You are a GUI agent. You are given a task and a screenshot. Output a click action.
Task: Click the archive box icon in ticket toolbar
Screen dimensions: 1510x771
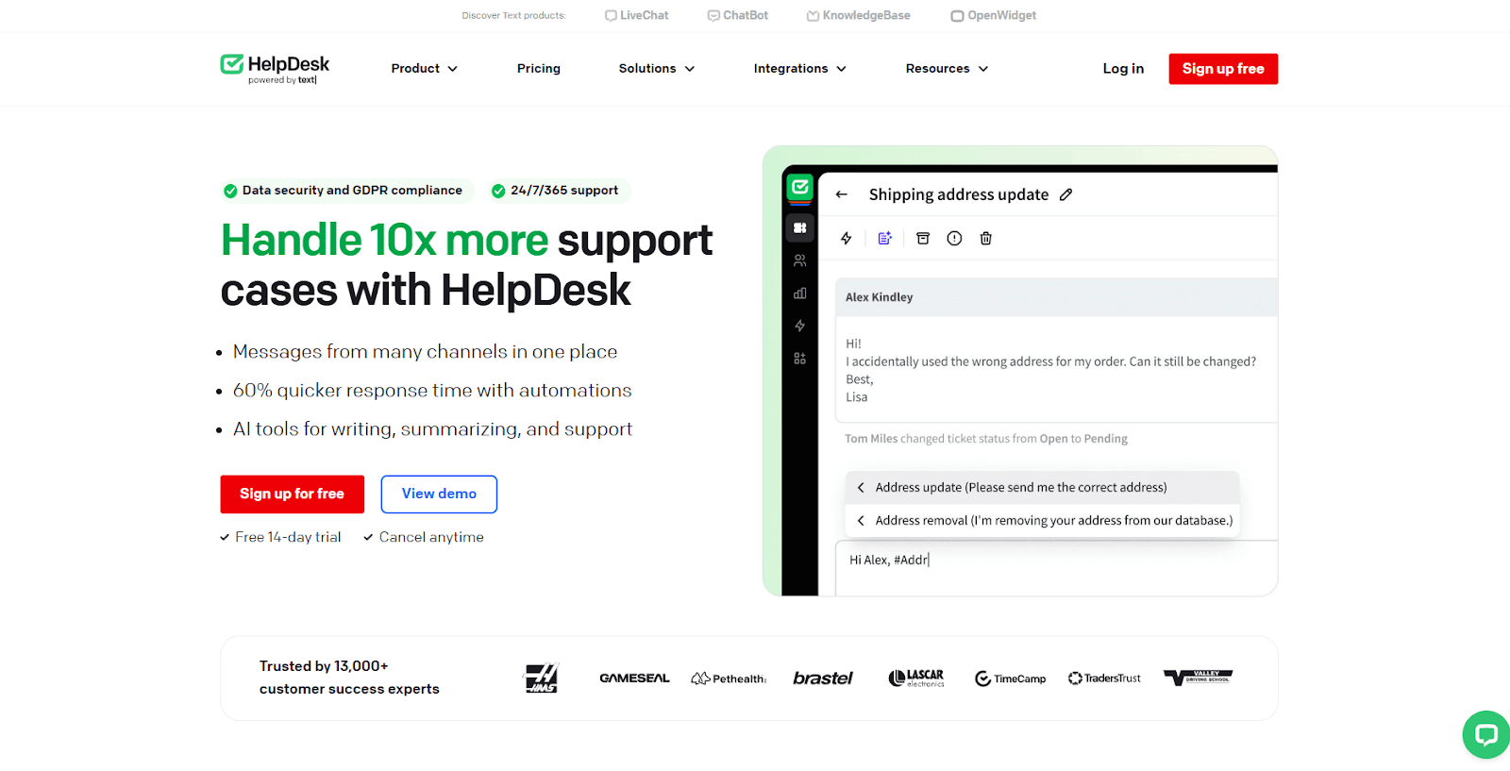tap(923, 239)
